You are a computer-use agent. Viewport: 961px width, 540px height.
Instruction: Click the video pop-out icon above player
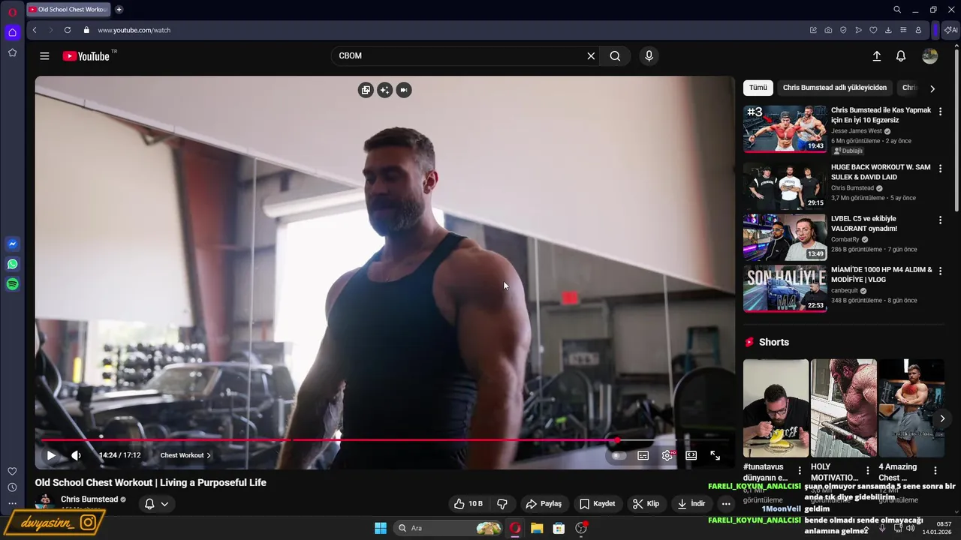click(x=366, y=90)
